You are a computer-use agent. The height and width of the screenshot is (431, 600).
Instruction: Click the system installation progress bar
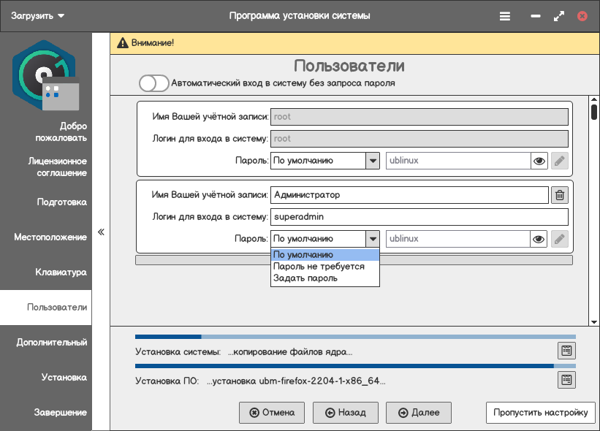click(x=355, y=337)
